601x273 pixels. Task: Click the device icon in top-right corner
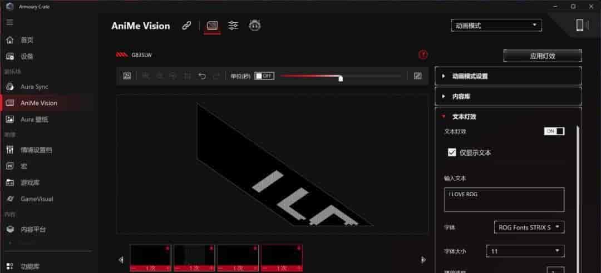[579, 25]
